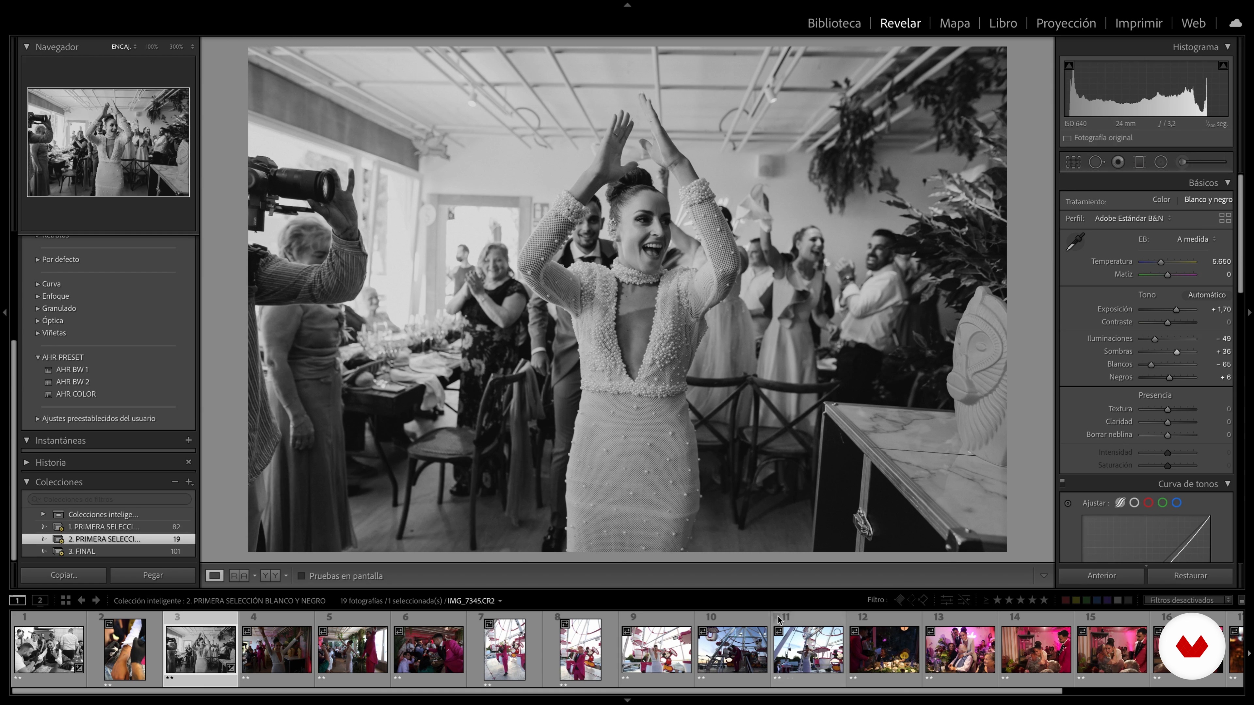Collapse the AHR PRESET folder
Screen dimensions: 1254x705
tap(38, 357)
